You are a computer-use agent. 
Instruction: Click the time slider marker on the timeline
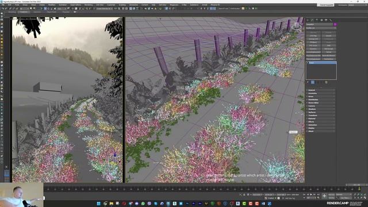[x=359, y=189]
